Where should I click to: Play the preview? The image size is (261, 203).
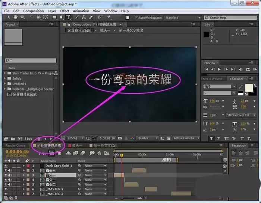point(219,70)
